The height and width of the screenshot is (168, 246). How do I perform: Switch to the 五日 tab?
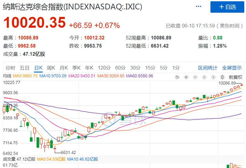coord(25,68)
